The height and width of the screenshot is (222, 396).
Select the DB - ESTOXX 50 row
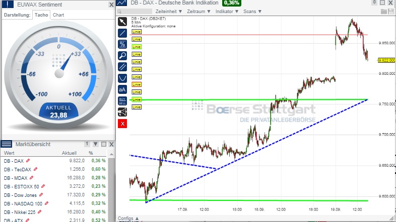coord(55,186)
